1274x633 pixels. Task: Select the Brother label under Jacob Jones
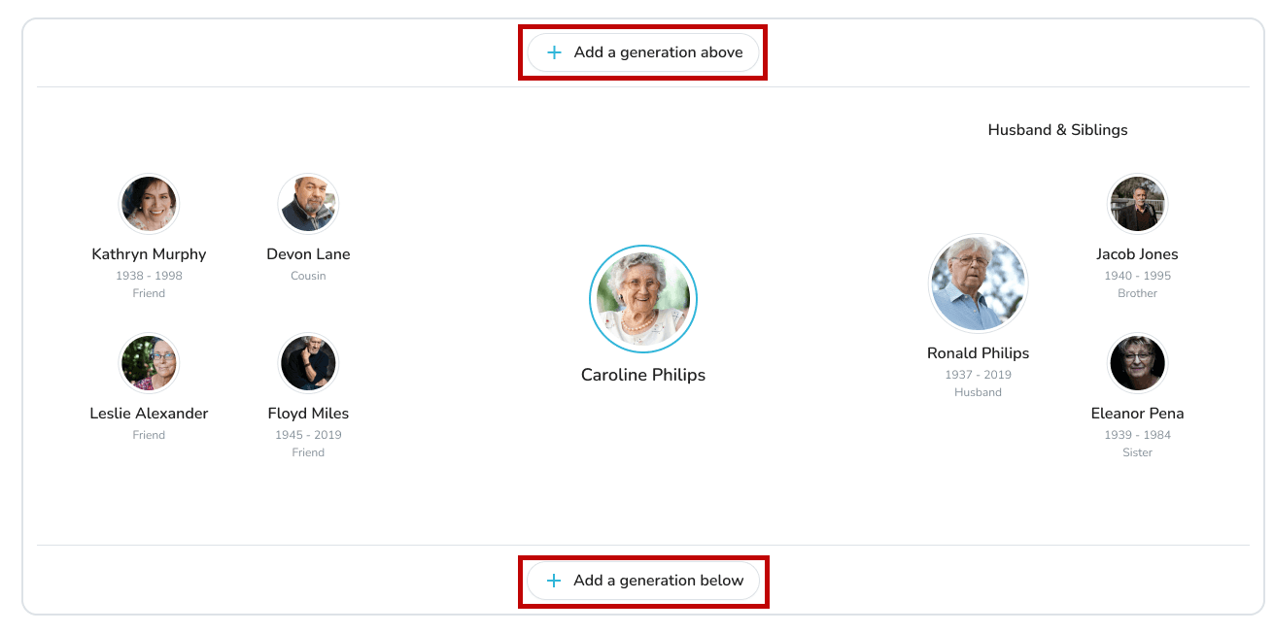click(1137, 292)
